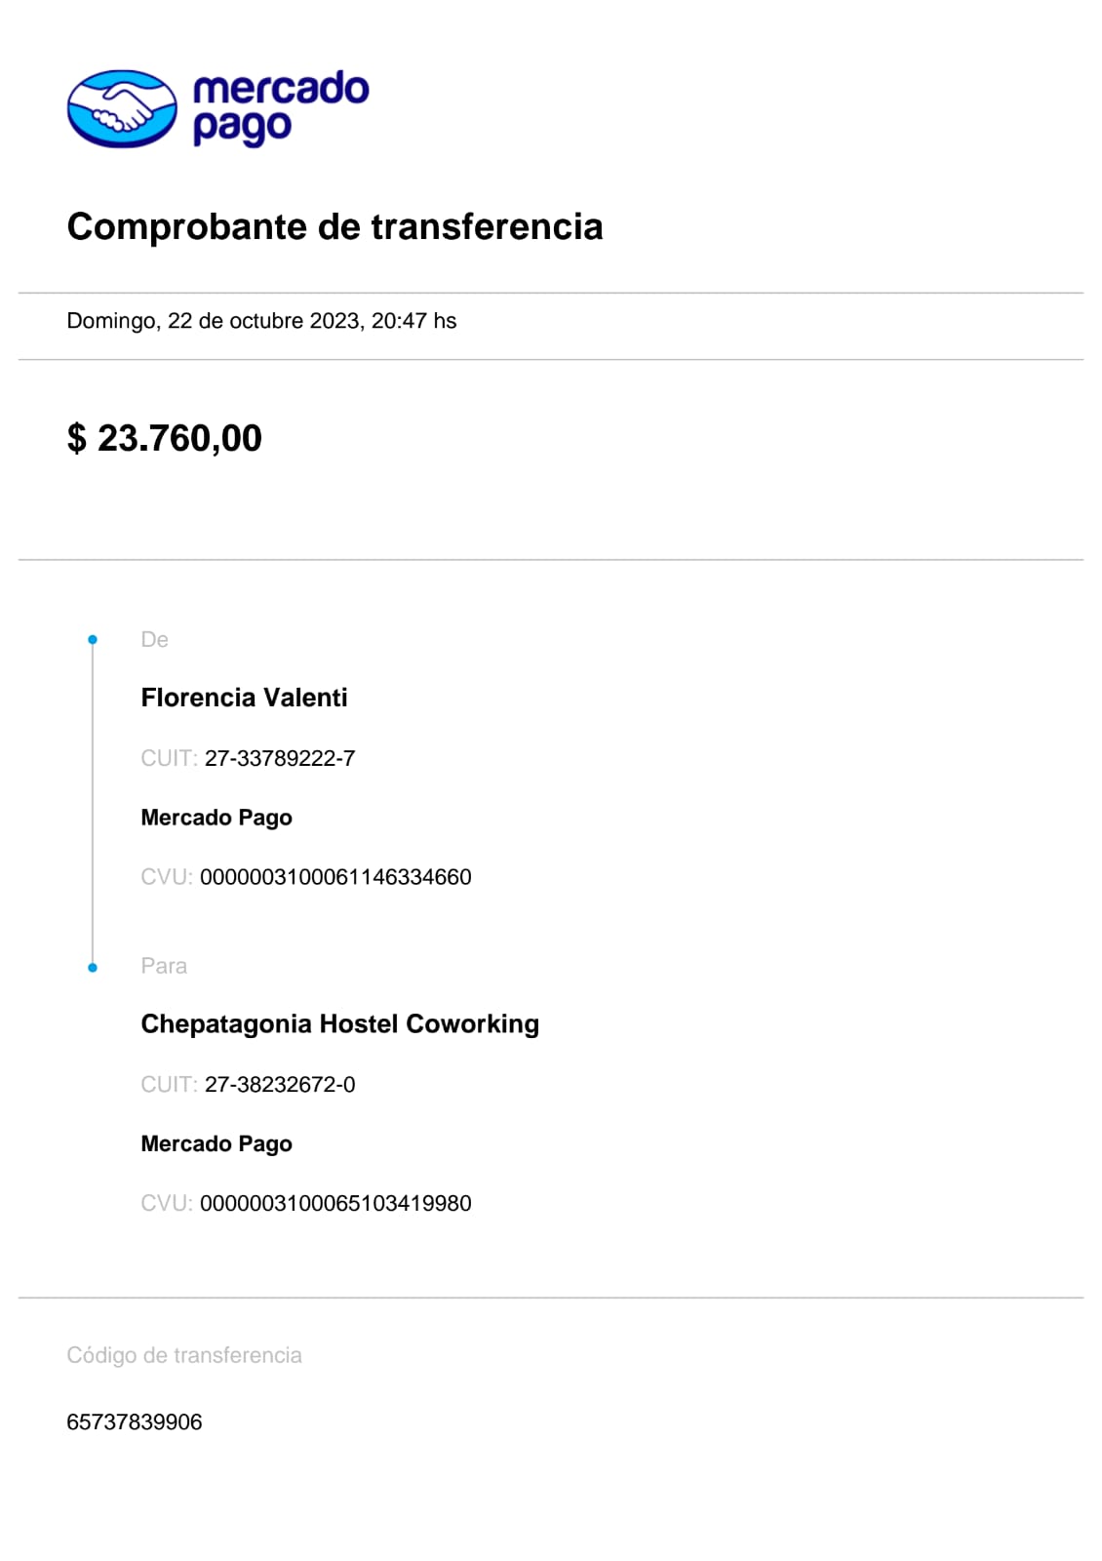This screenshot has height=1561, width=1102.
Task: Select the "Comprobante de transferencia" heading
Action: (335, 227)
